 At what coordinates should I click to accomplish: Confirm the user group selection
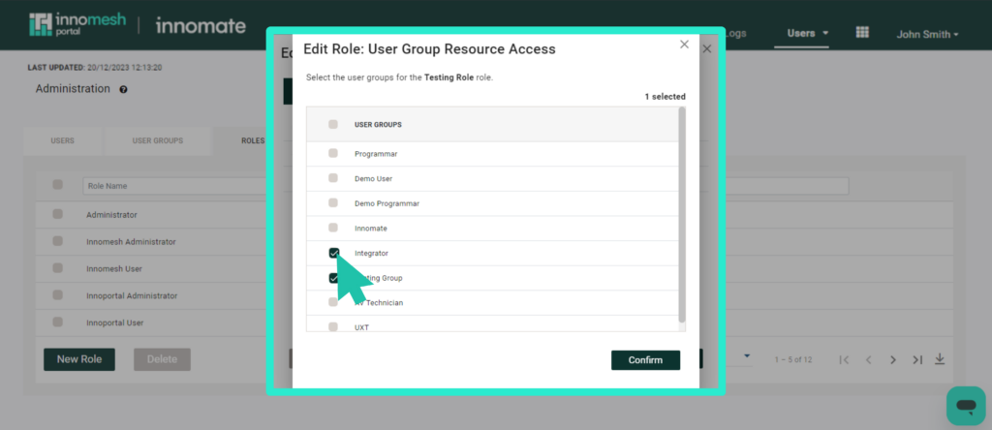[x=645, y=360]
